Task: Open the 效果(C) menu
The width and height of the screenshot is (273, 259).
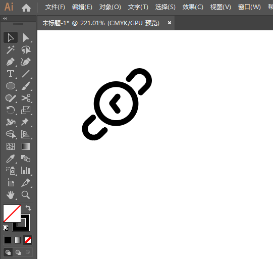Action: pyautogui.click(x=193, y=7)
